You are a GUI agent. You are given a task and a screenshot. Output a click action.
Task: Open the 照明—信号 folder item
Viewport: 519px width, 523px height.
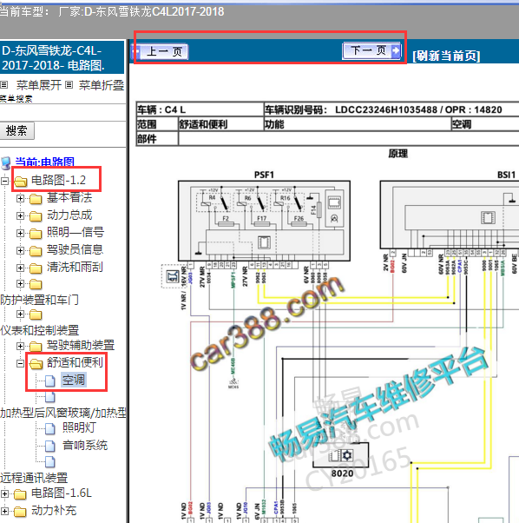point(76,232)
